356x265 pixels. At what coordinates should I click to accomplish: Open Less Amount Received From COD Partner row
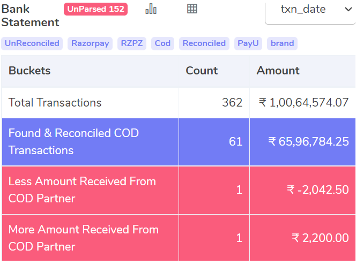tap(179, 190)
